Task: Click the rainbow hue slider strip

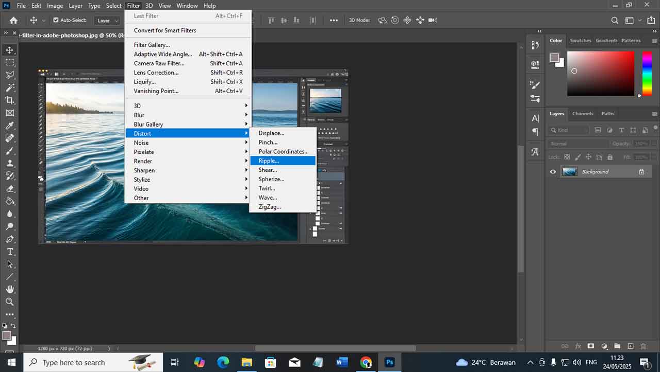Action: (647, 73)
